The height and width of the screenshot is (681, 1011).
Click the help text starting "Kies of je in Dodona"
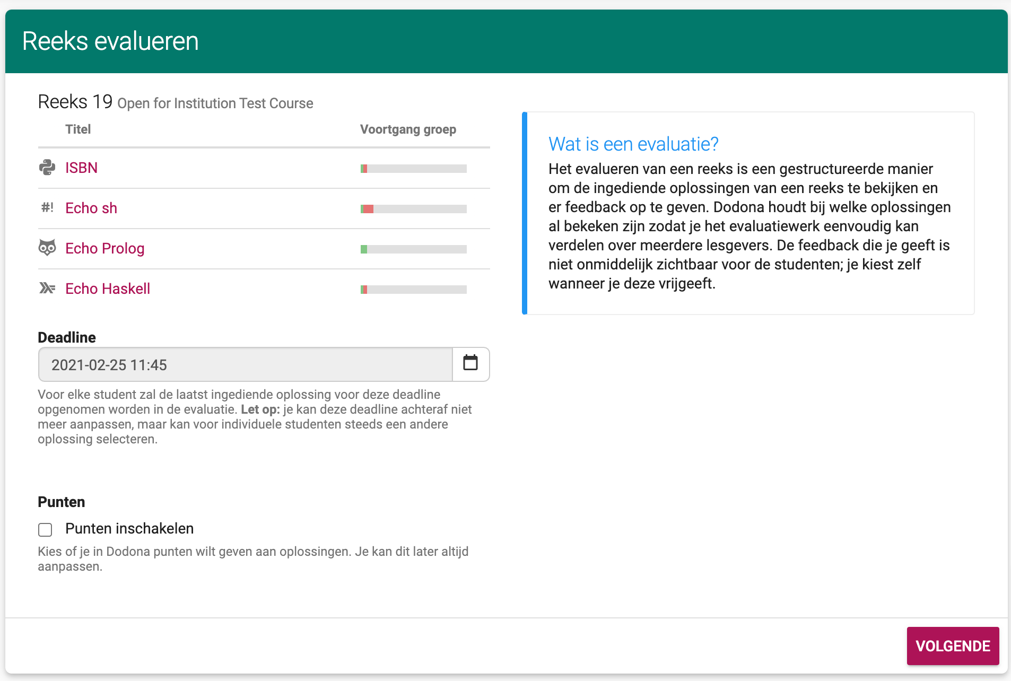pyautogui.click(x=253, y=559)
